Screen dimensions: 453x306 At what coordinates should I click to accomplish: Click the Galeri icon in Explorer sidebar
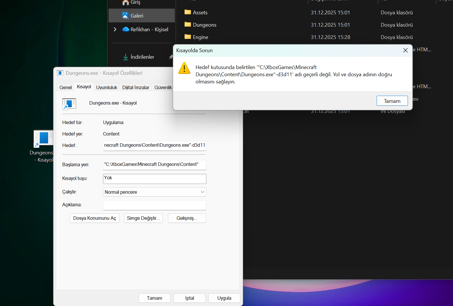coord(125,15)
